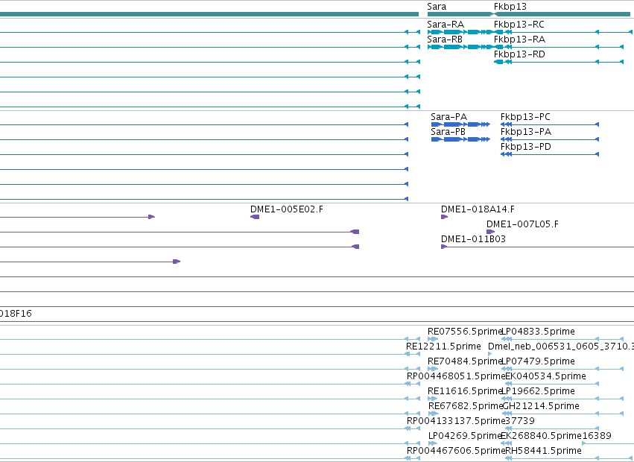Click the purple DME1-007L05.F feature arrow
Viewport: 634px width, 462px height.
(490, 232)
